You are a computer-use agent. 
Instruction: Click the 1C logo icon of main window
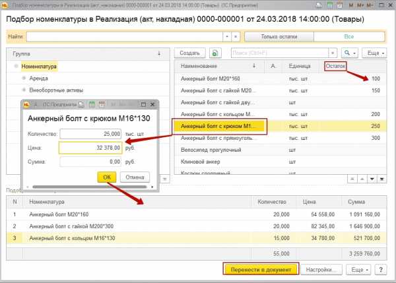[x=5, y=5]
